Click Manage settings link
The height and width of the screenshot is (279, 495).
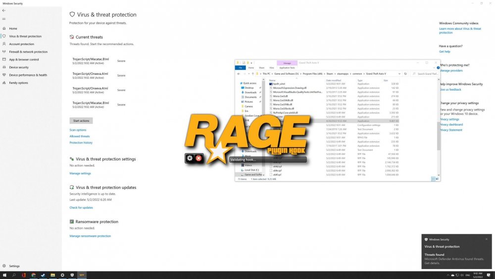coord(80,173)
